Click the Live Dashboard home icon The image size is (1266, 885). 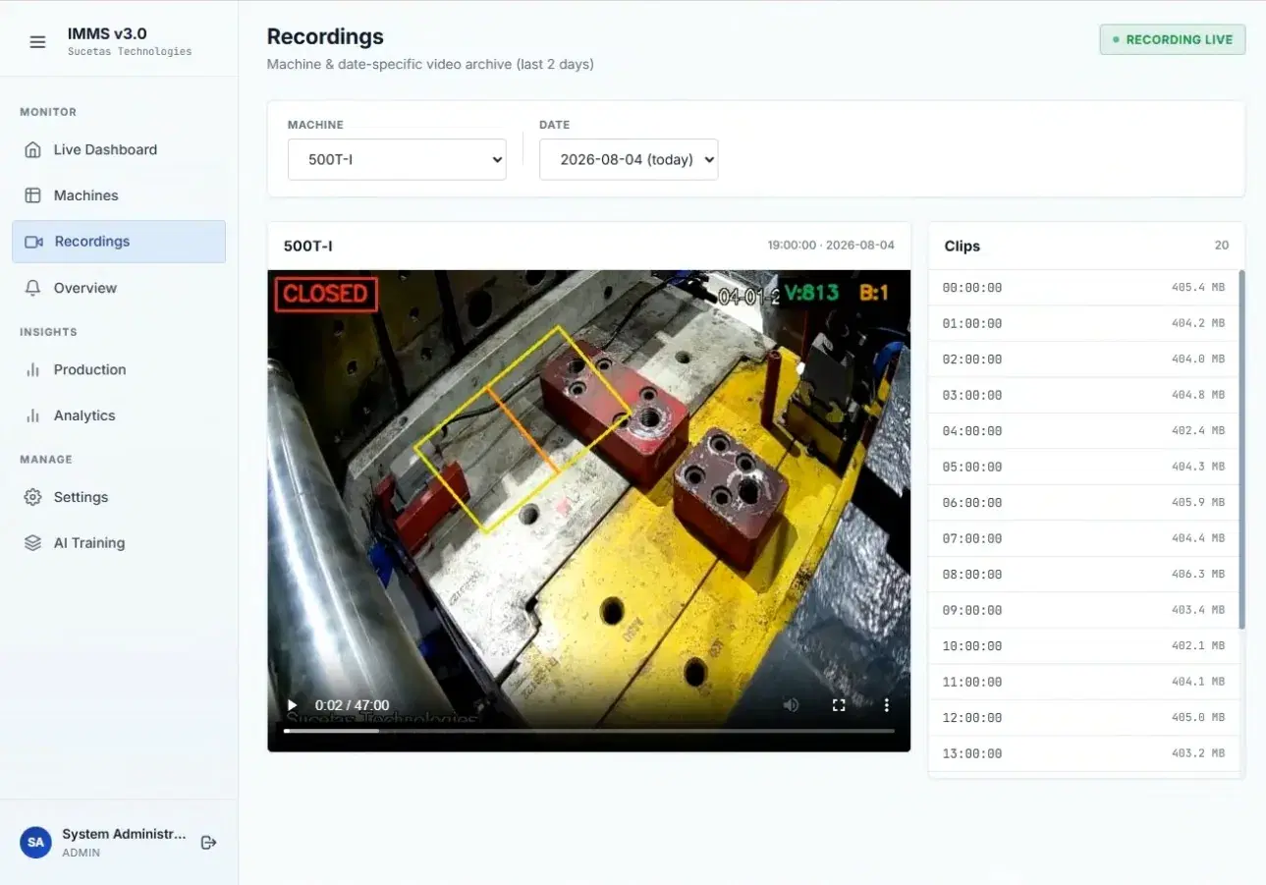coord(33,150)
